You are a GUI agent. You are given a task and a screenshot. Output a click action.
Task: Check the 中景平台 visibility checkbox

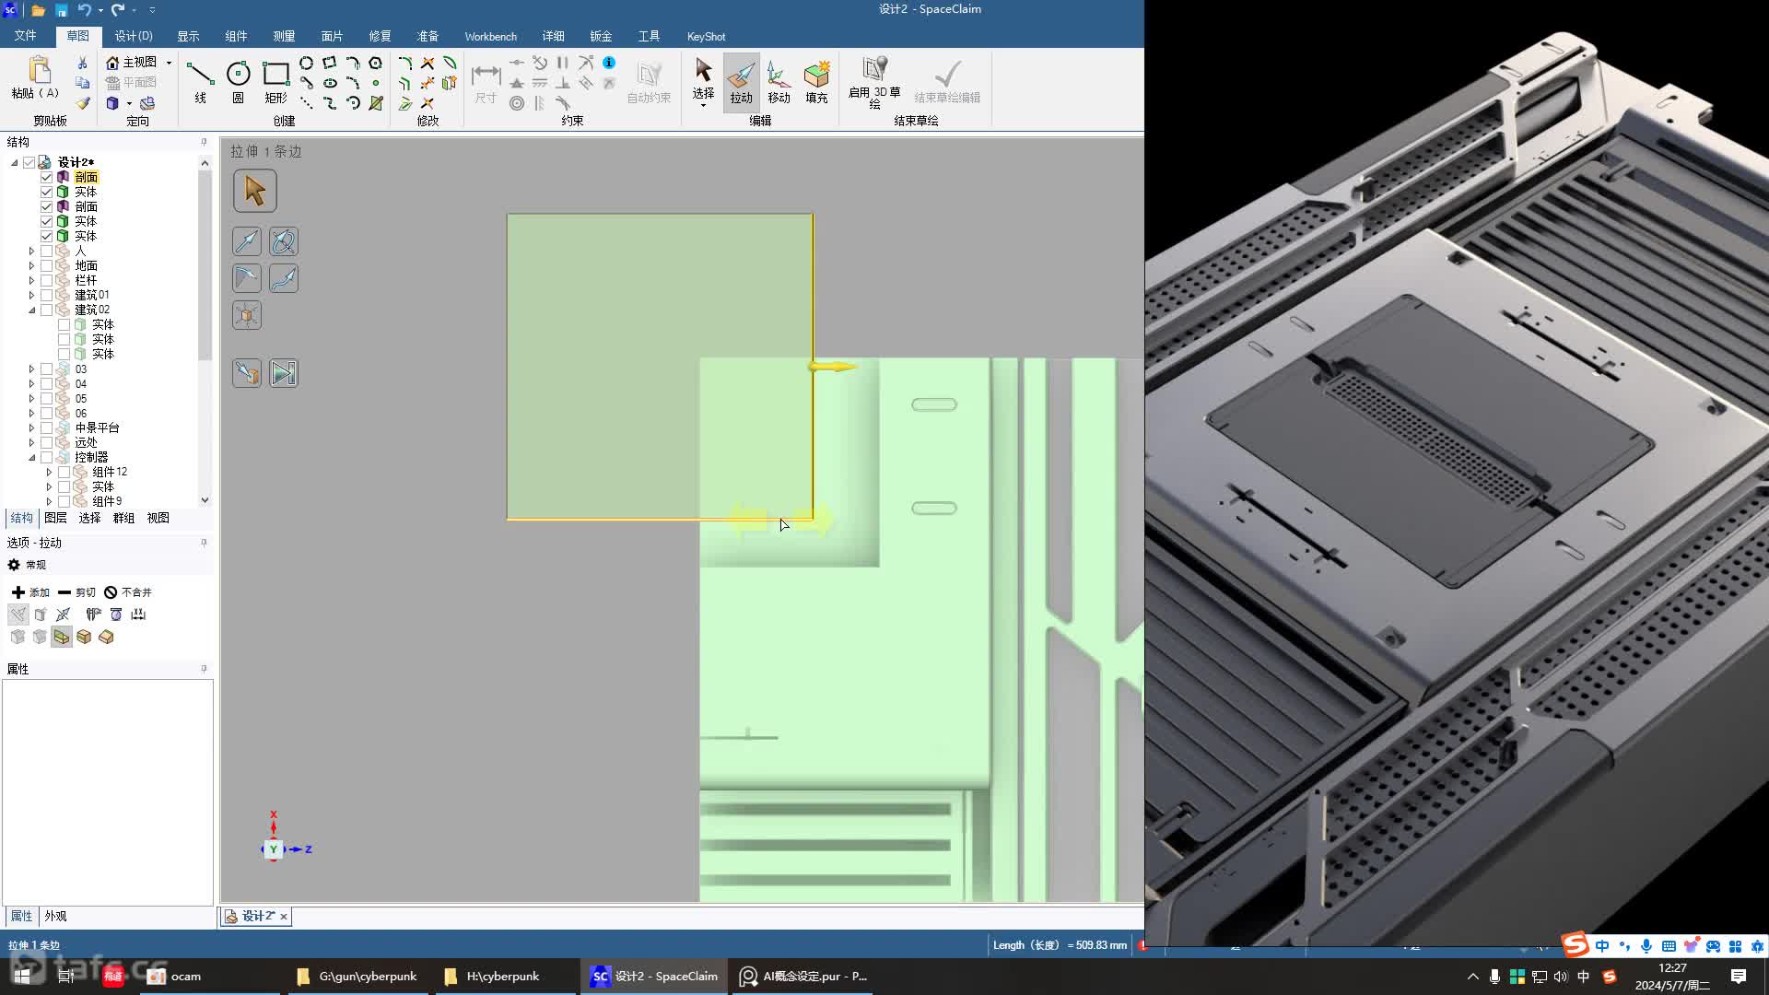pos(46,427)
